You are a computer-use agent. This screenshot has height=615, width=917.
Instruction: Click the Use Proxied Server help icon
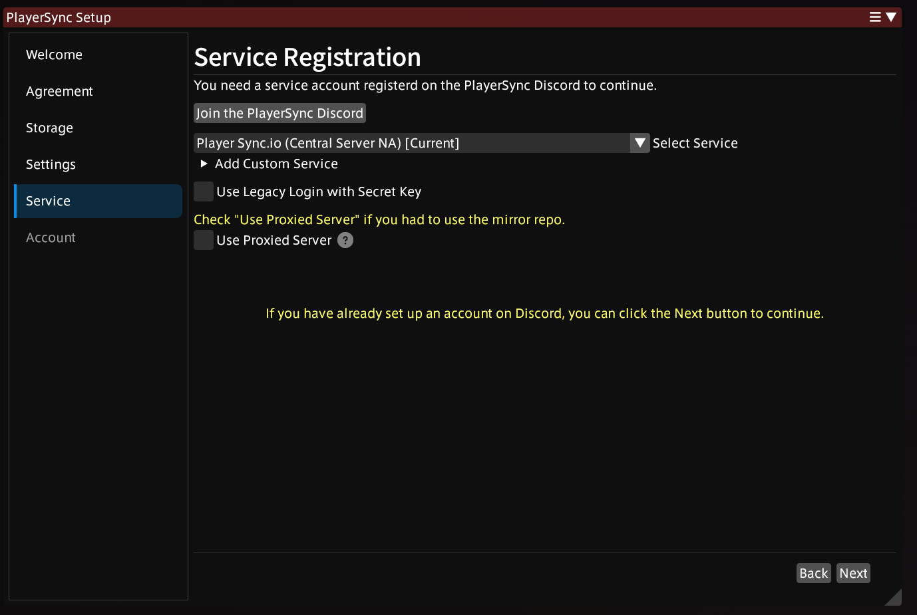click(x=345, y=241)
